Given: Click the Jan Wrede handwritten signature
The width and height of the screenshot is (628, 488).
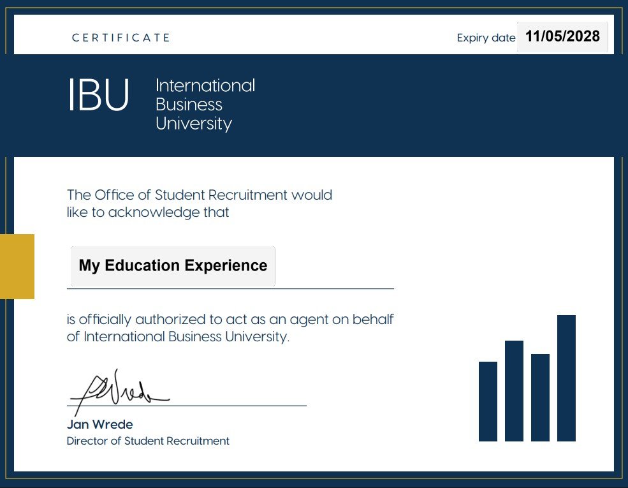Looking at the screenshot, I should click(x=119, y=392).
